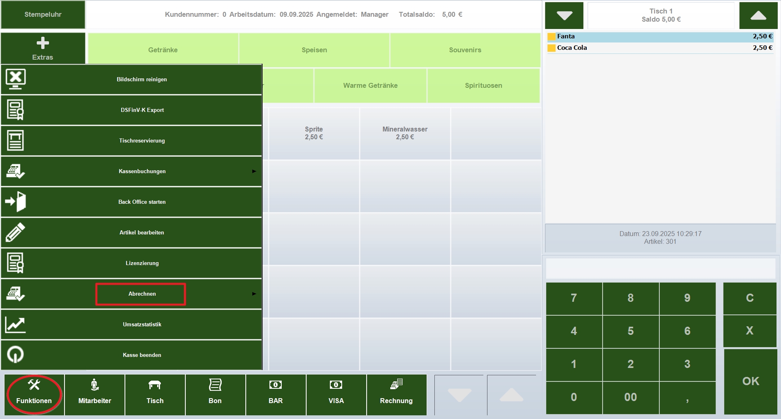Click the Tischreservierung document icon
The width and height of the screenshot is (781, 419).
[16, 140]
